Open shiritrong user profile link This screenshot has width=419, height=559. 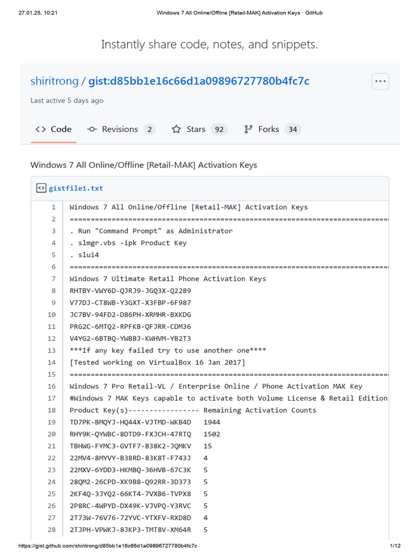[x=55, y=81]
